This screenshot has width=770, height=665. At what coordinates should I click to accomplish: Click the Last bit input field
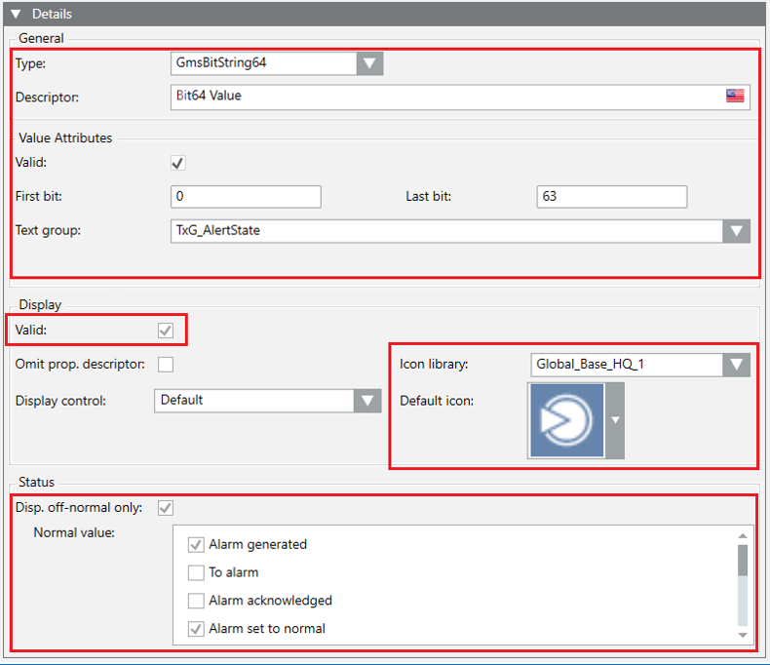tap(611, 196)
